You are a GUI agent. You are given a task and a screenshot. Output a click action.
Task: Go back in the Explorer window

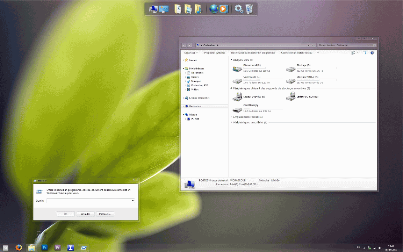tap(184, 45)
